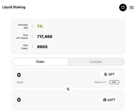Click the $NaN value text
The width and height of the screenshot is (136, 112).
20,82
